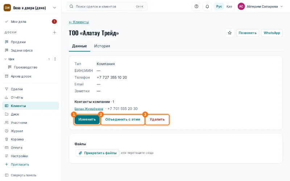
Task: Add a new board with plus icon
Action: (x=54, y=32)
